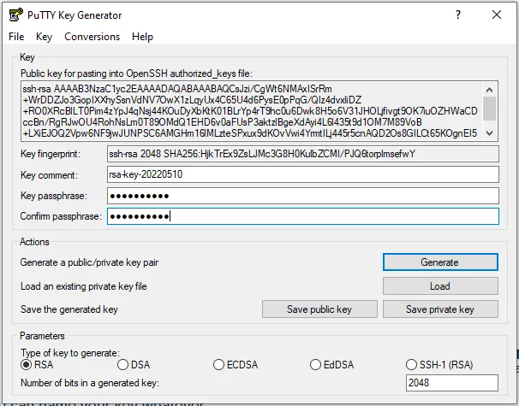Open the File menu

pos(16,37)
